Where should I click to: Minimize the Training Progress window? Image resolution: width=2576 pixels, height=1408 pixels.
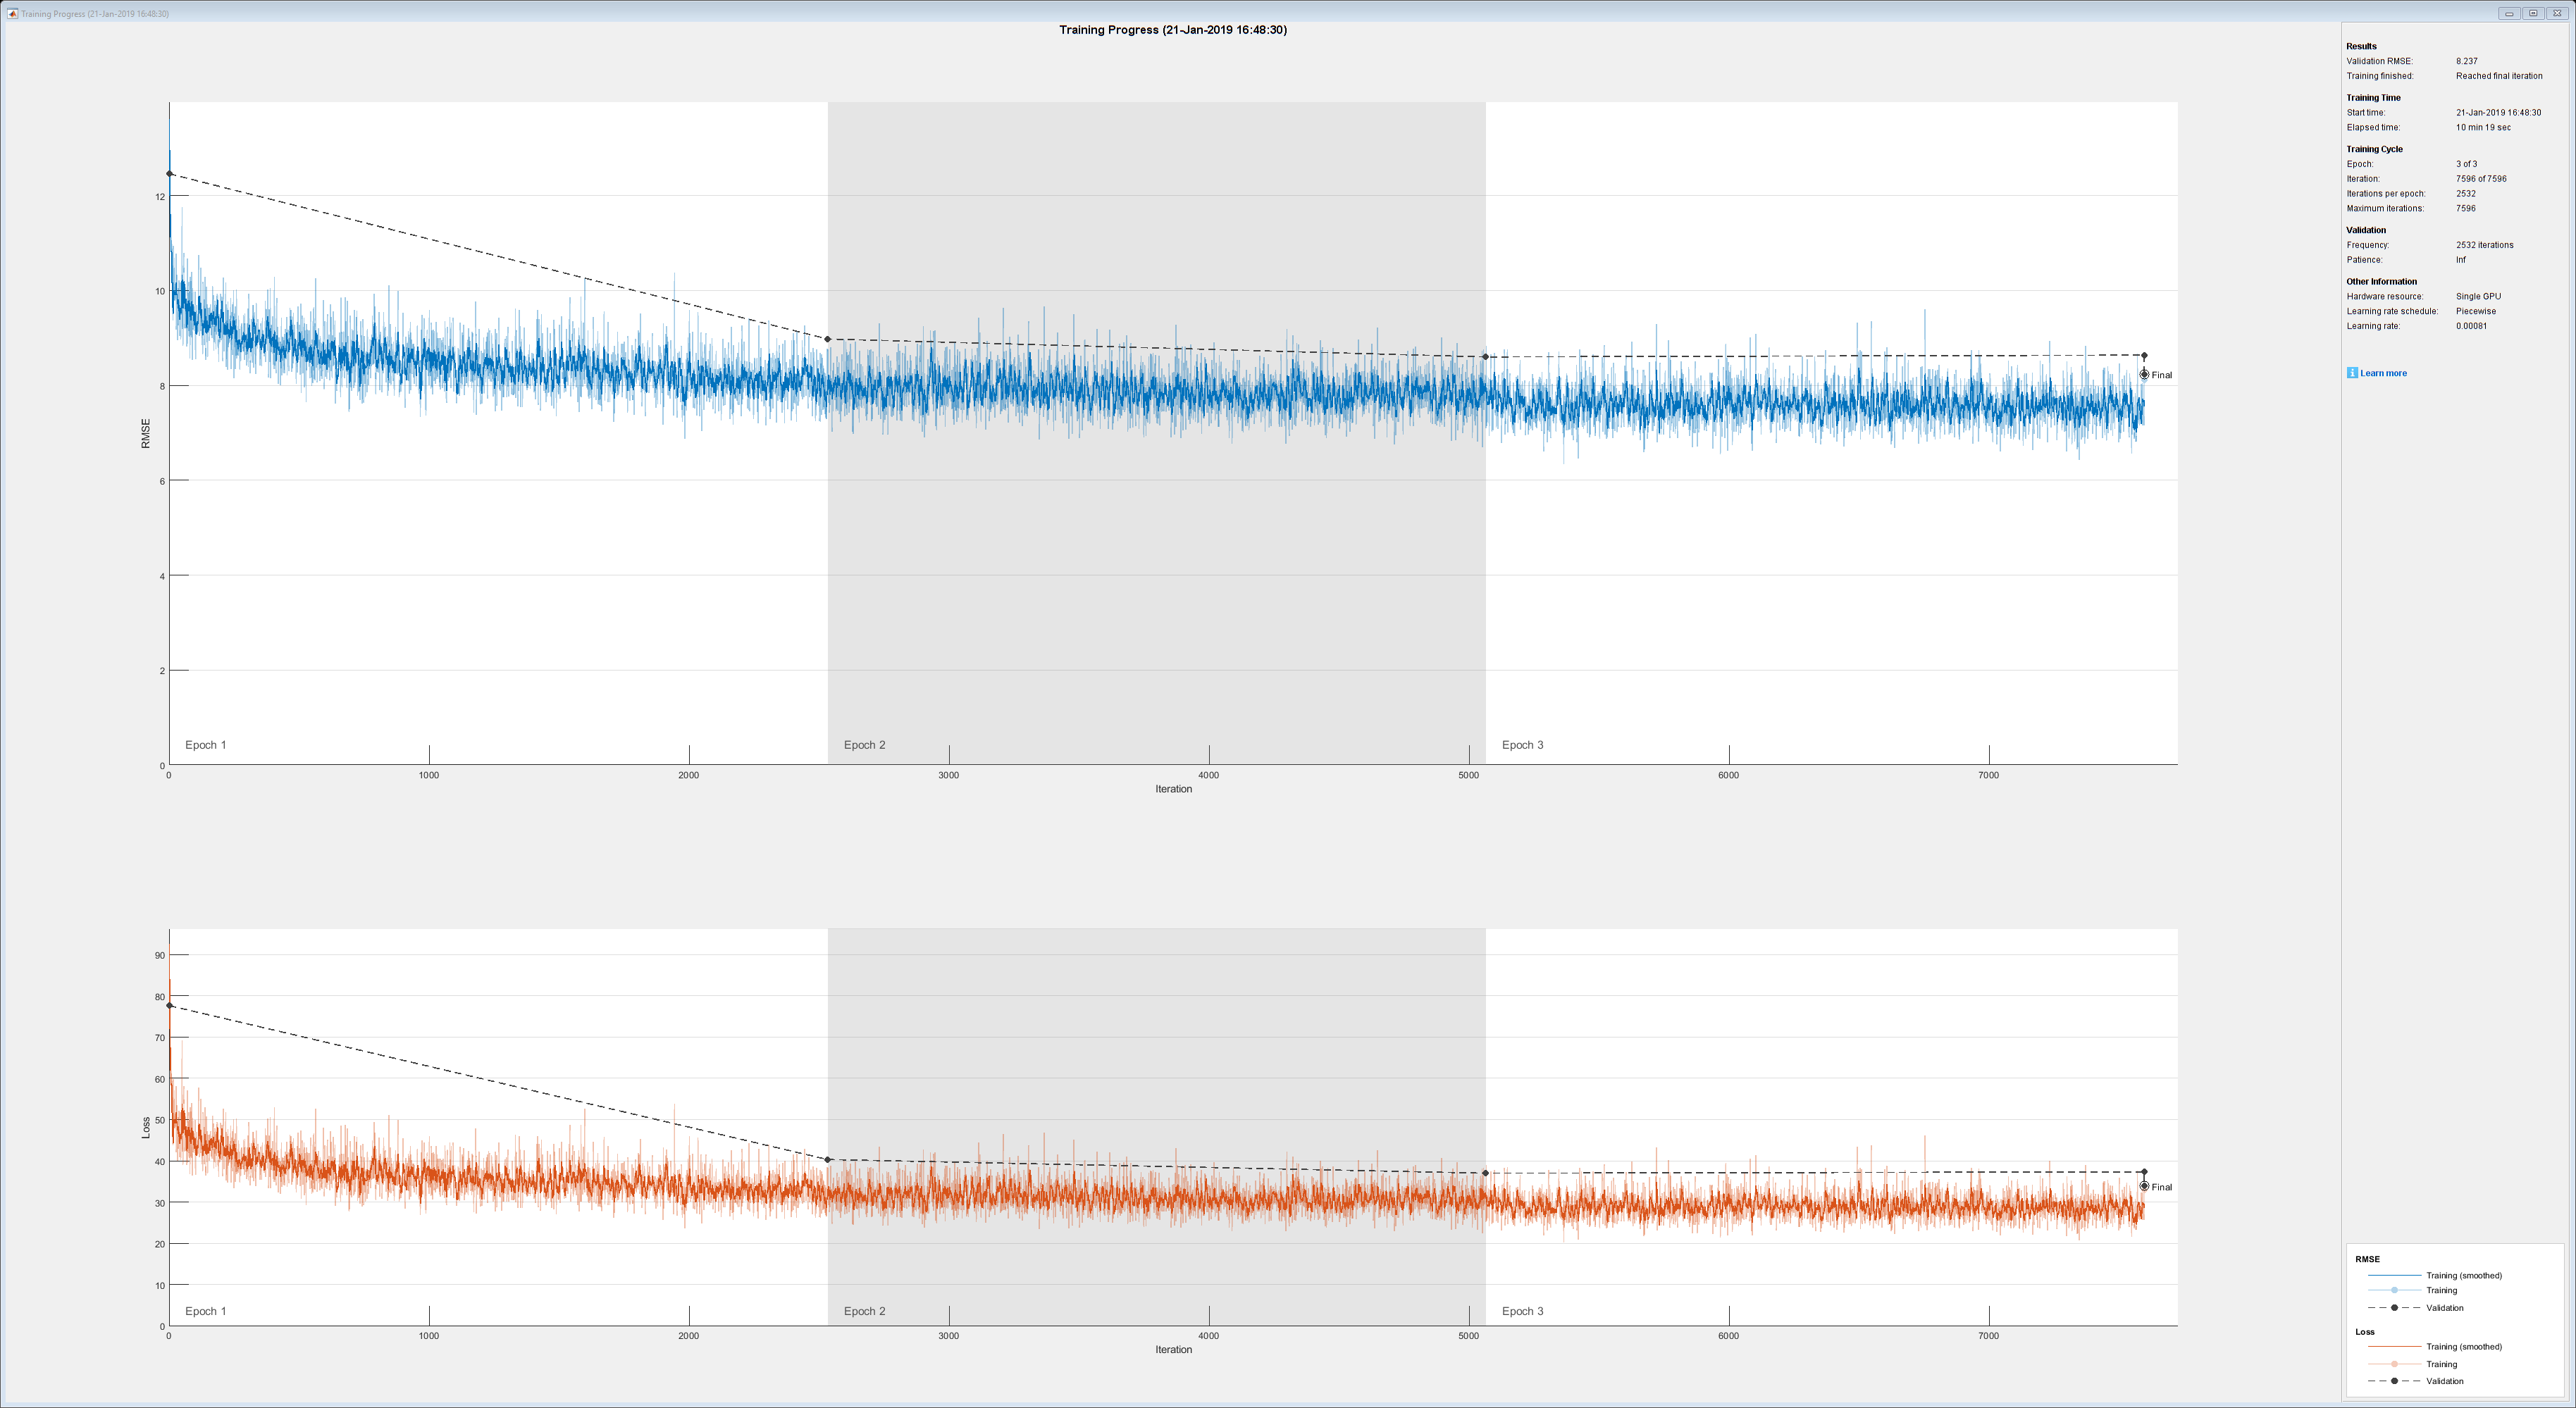tap(2509, 13)
